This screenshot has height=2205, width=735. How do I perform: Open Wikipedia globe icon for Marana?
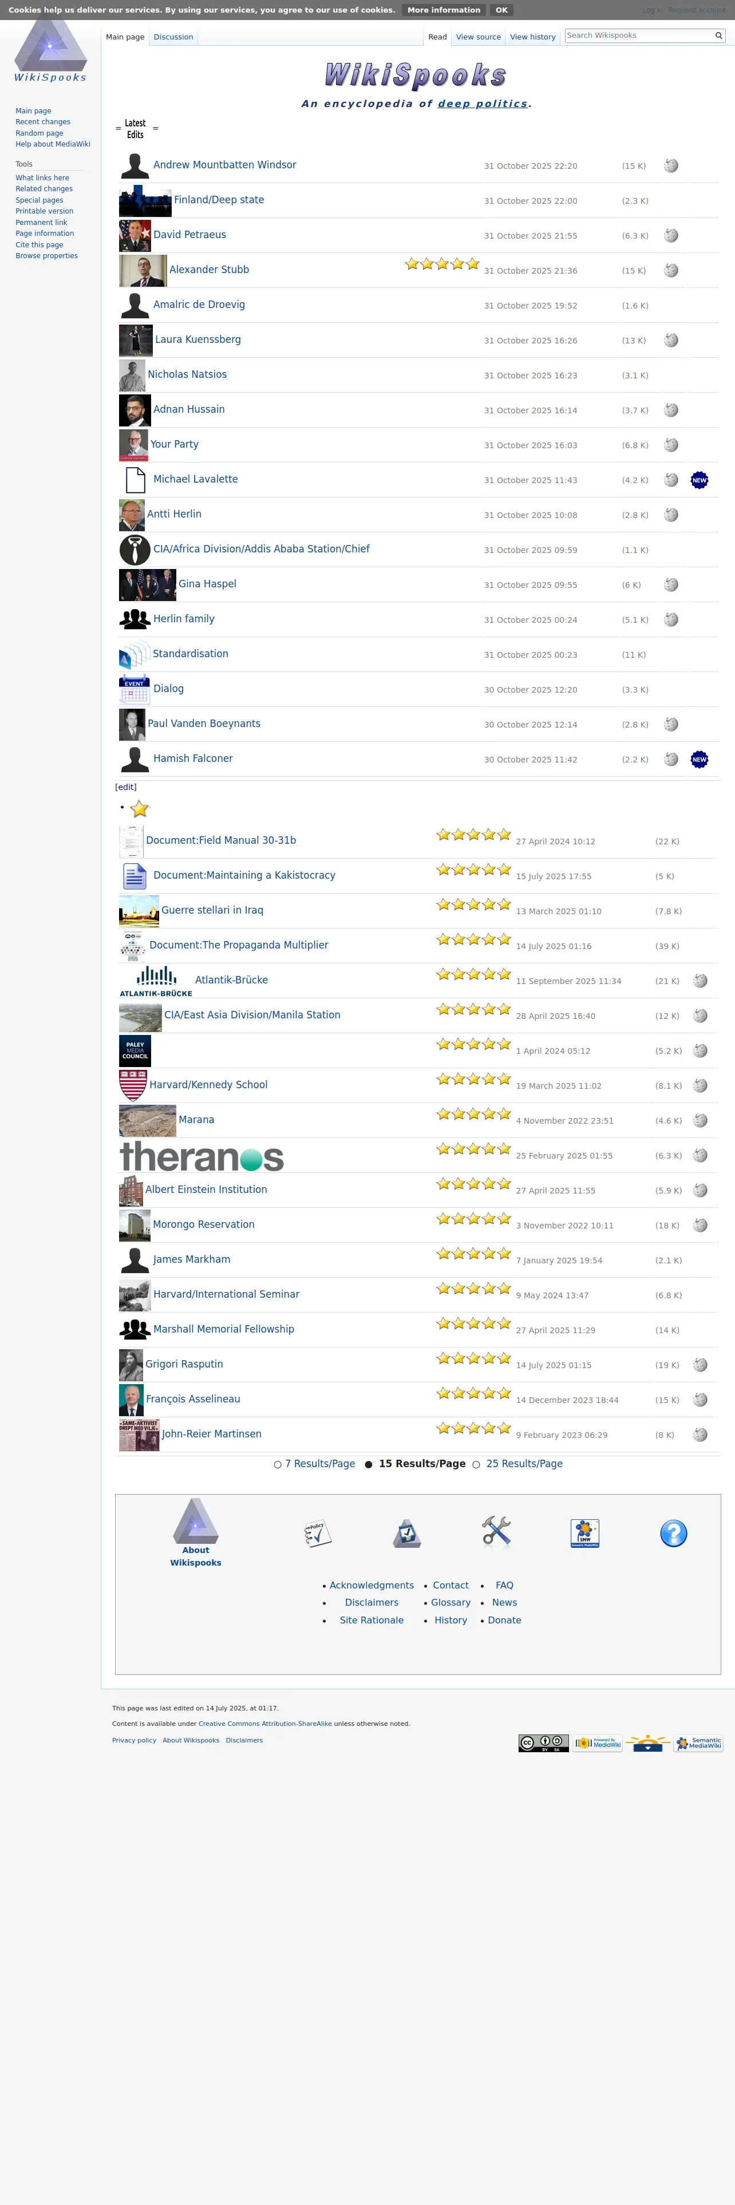700,1120
